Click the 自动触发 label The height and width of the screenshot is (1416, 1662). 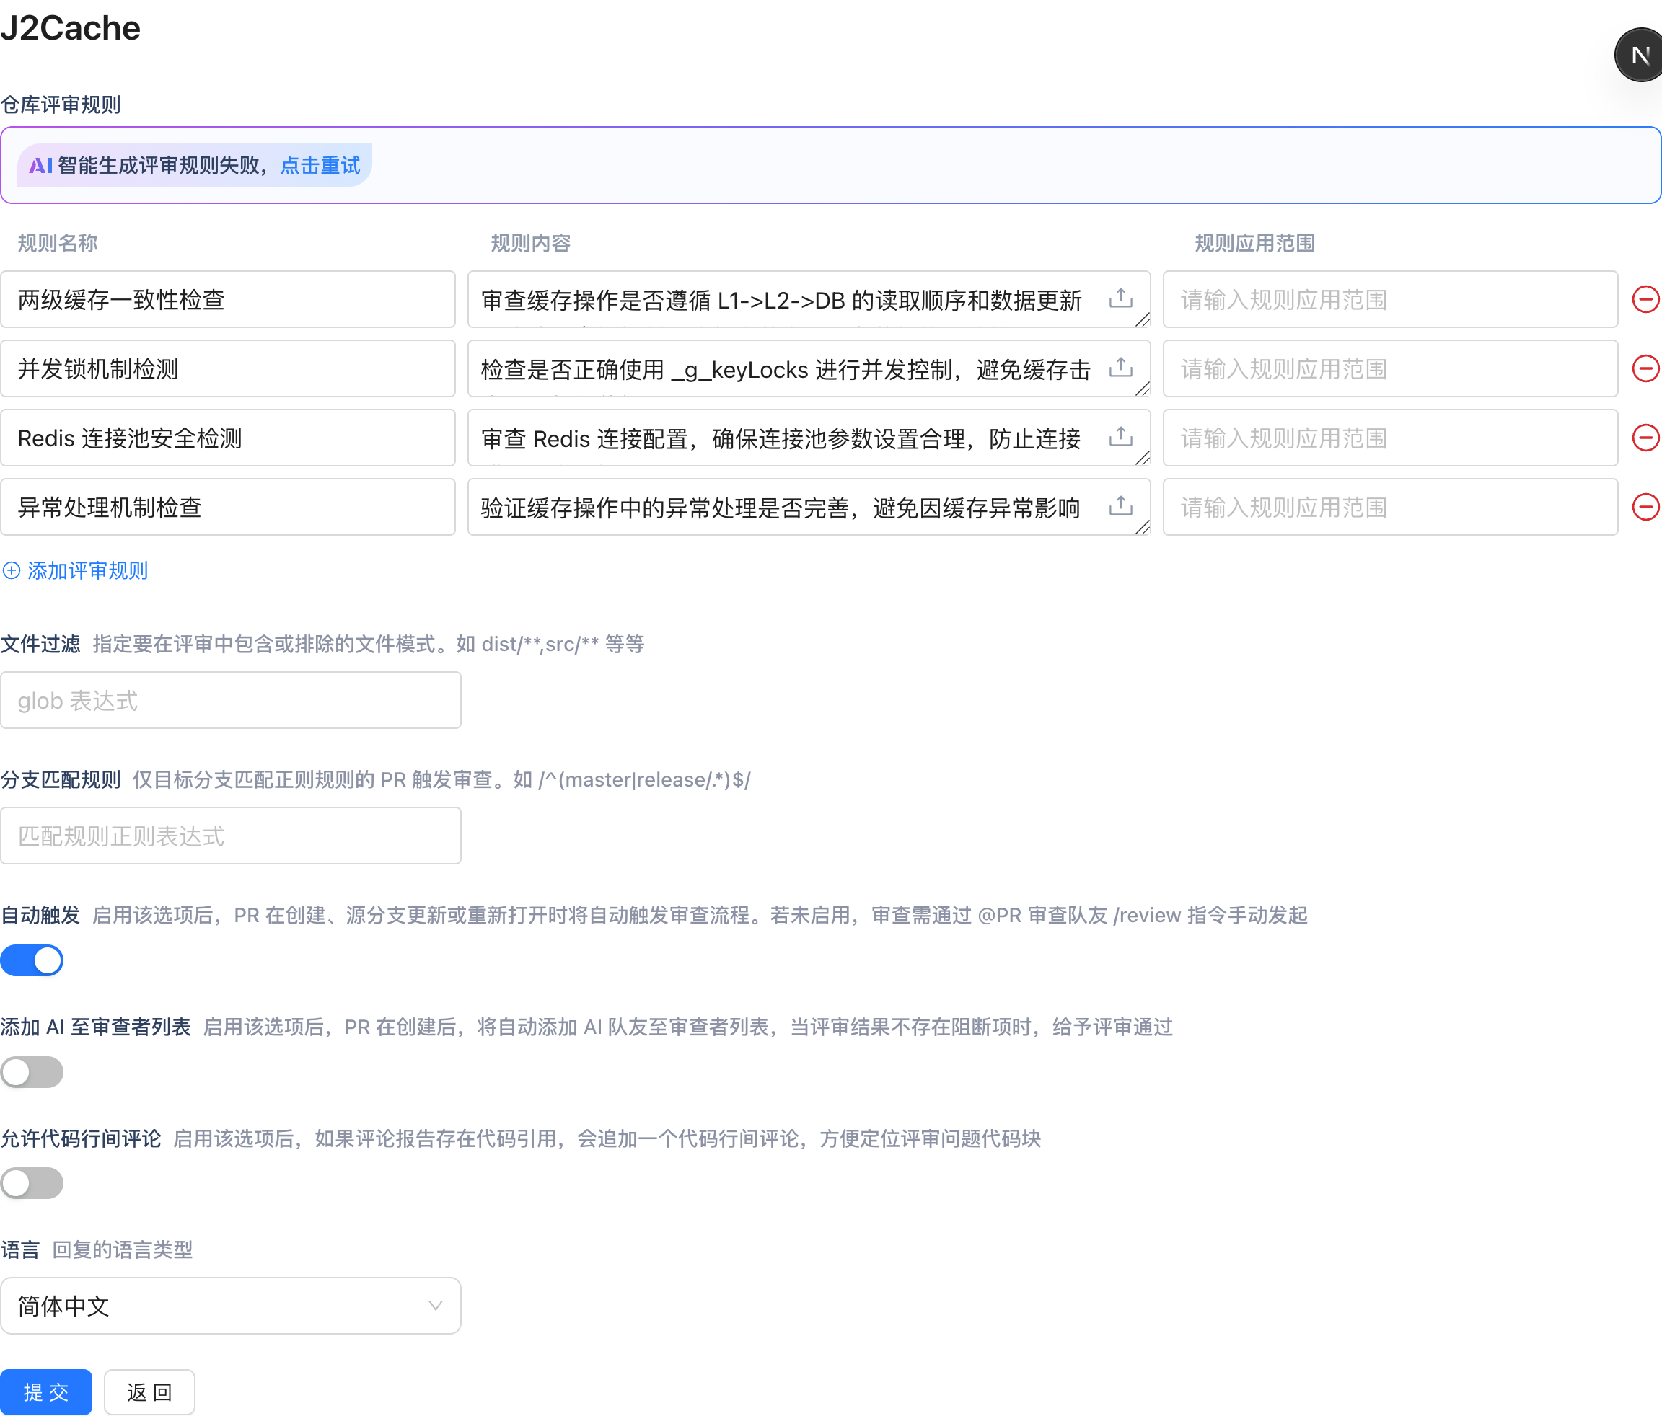40,916
